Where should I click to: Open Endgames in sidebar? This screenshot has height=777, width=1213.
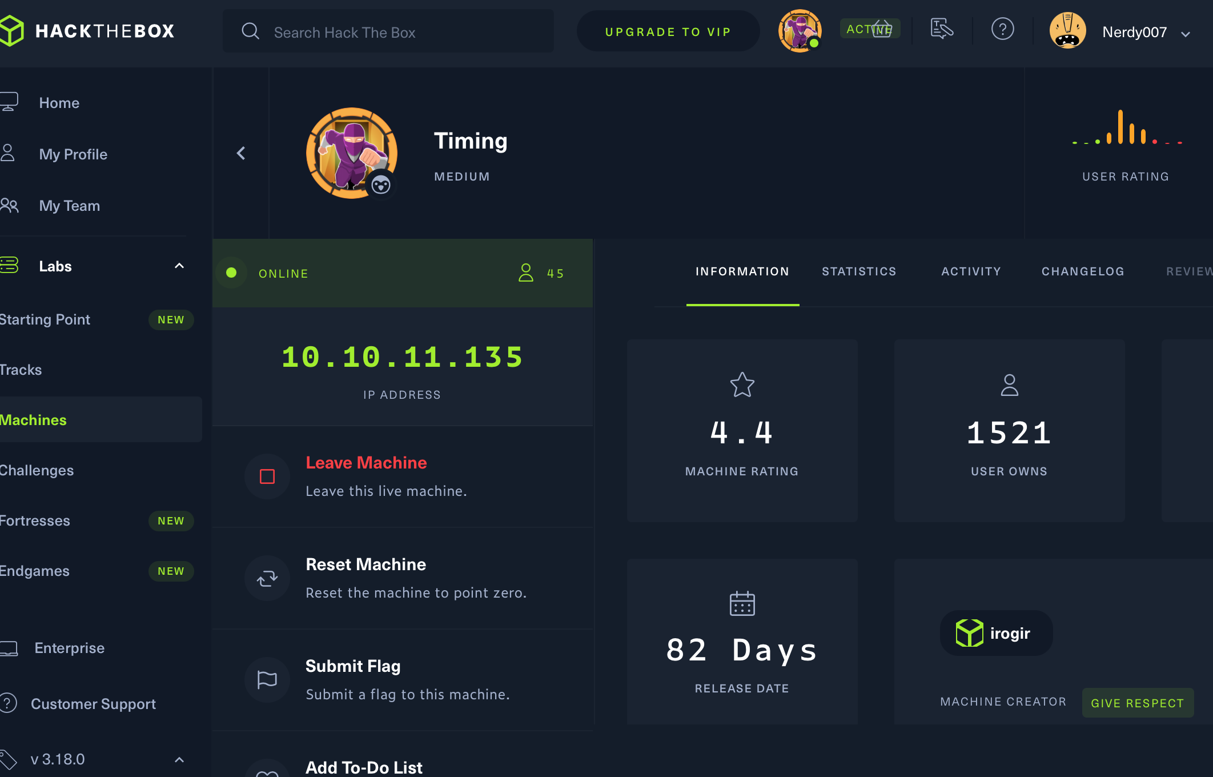[x=35, y=571]
